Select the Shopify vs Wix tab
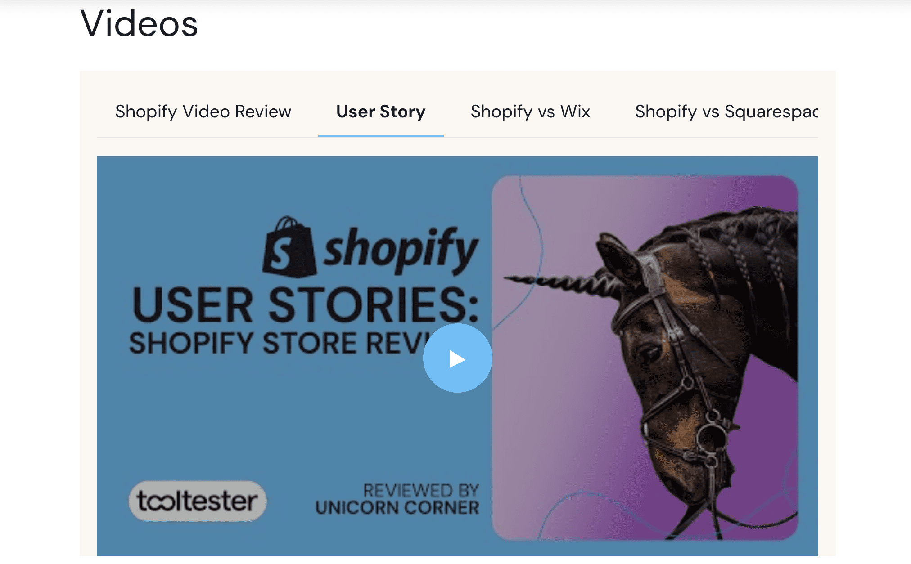Screen dimensions: 911x564 [x=530, y=111]
